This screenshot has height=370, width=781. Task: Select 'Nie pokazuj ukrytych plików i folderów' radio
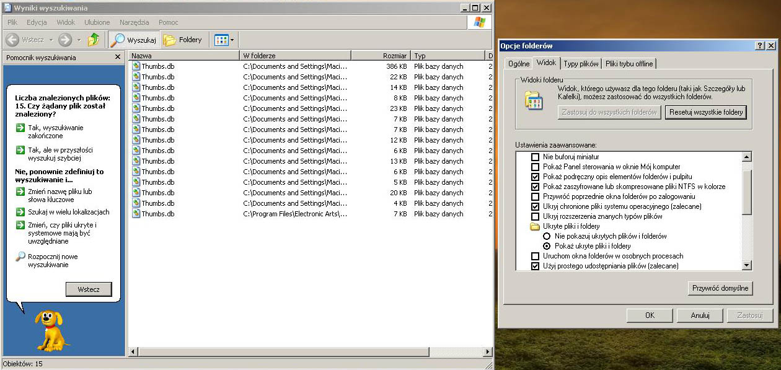click(x=547, y=236)
